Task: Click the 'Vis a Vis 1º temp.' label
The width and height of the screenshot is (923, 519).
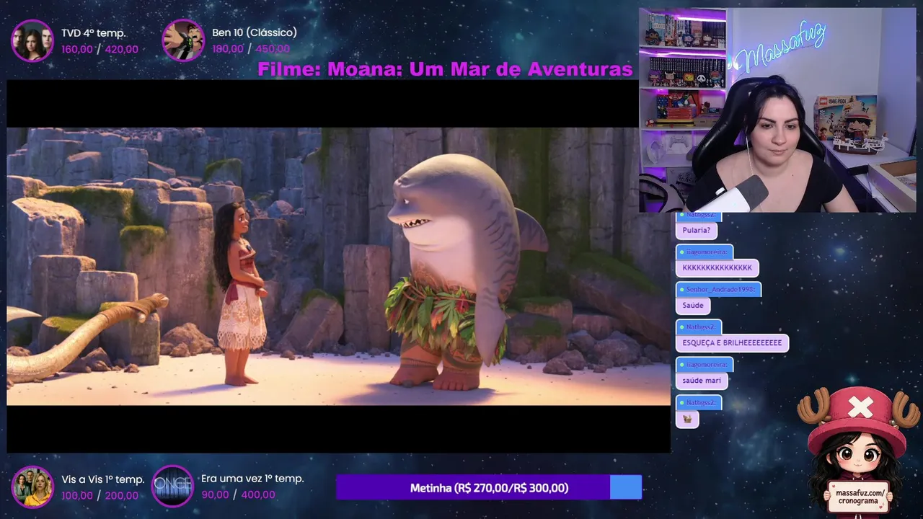Action: [103, 479]
